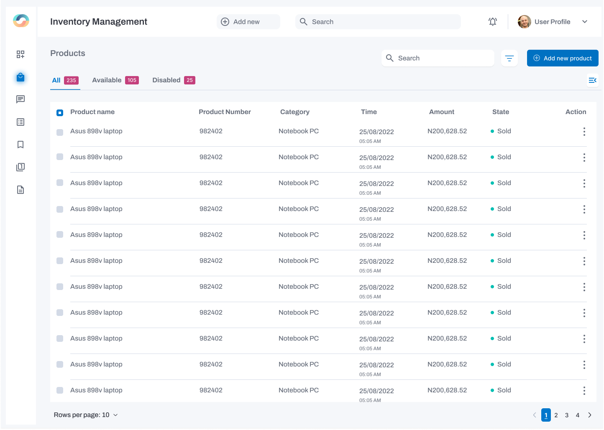The image size is (604, 430).
Task: Select the shopping bag Products icon
Action: pos(20,77)
